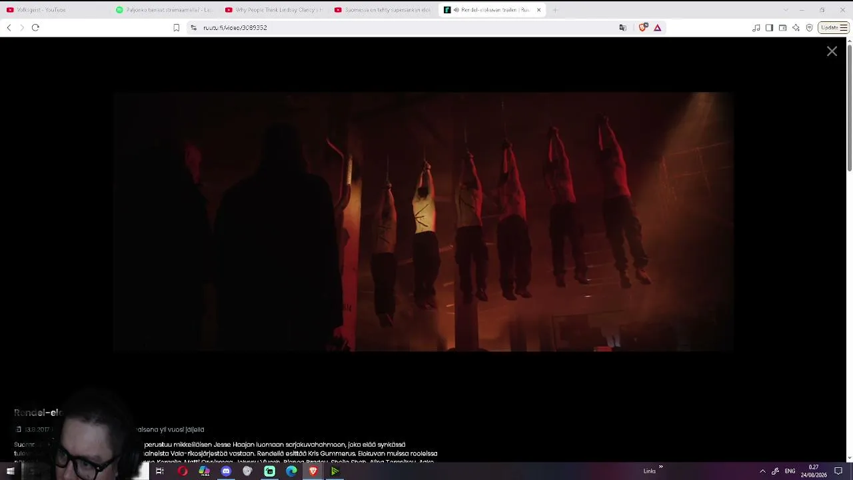Open Task View on the taskbar
The height and width of the screenshot is (480, 853).
pyautogui.click(x=160, y=471)
